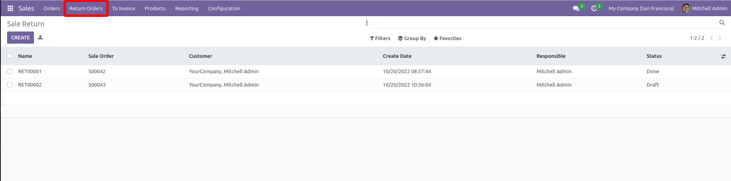Go to previous page arrow
Screen dimensions: 731x181
(711, 38)
